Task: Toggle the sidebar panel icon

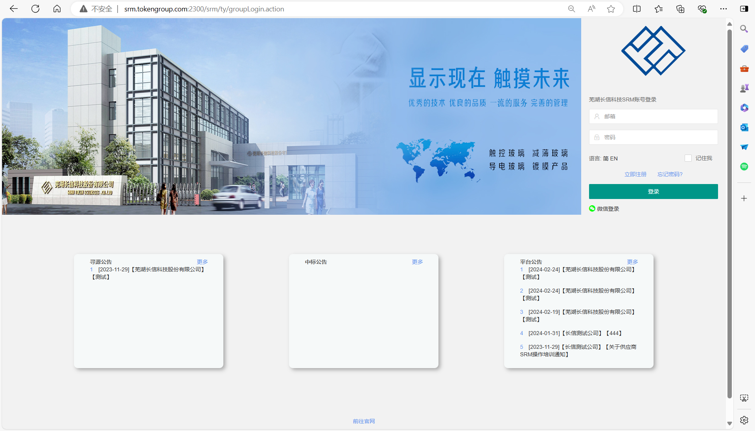Action: tap(744, 9)
